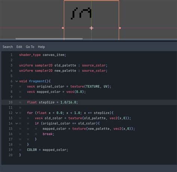Click the vec4 mapped_color initialization line
Screen dimensions: 177x172
coord(56,92)
